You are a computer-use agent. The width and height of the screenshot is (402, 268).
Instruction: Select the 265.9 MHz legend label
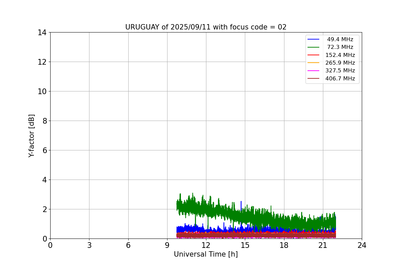[x=340, y=63]
